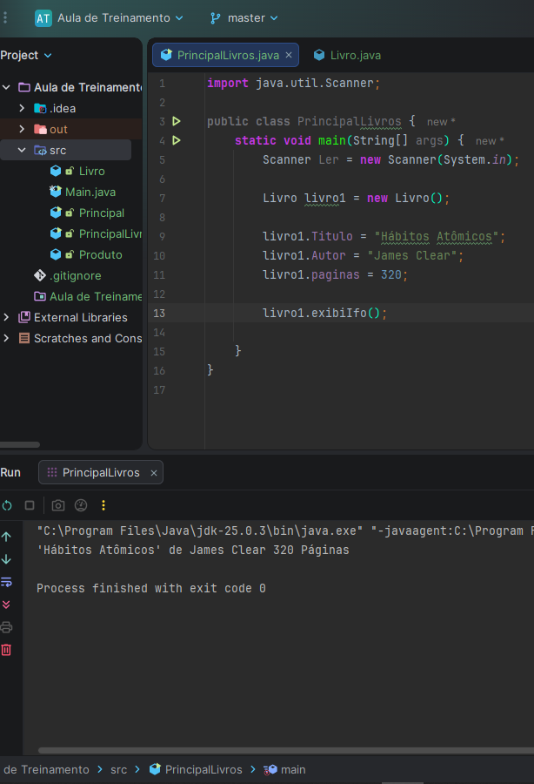Screen dimensions: 534x784
Task: Click line number 13 in gutter
Action: 159,313
